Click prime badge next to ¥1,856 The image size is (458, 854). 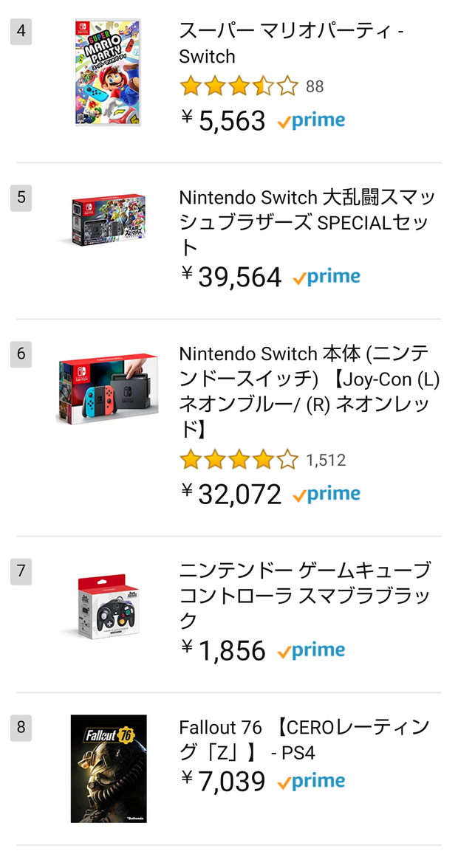pos(311,651)
